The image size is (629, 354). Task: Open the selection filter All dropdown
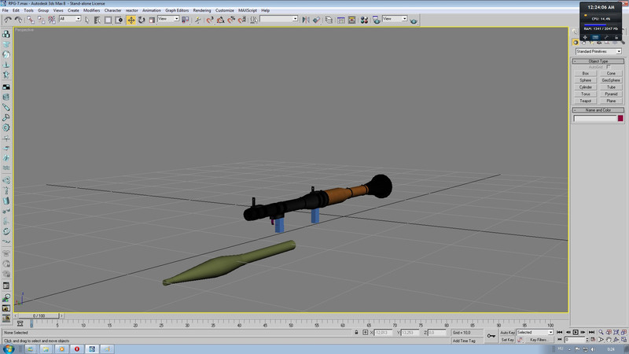69,19
